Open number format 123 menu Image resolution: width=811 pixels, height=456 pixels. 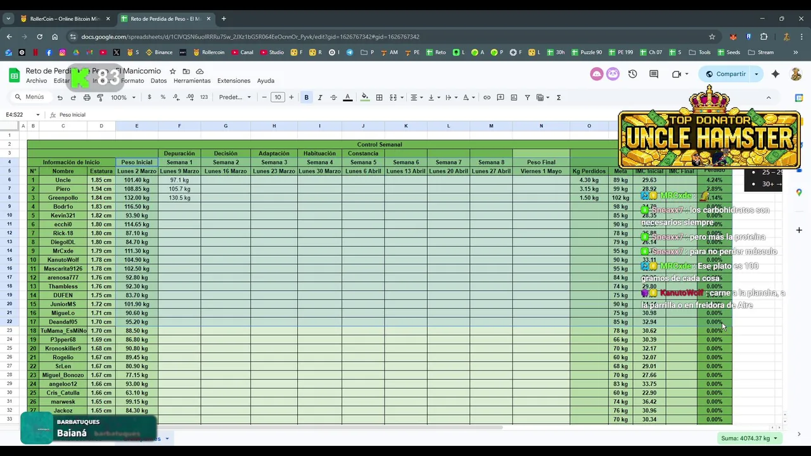coord(204,98)
